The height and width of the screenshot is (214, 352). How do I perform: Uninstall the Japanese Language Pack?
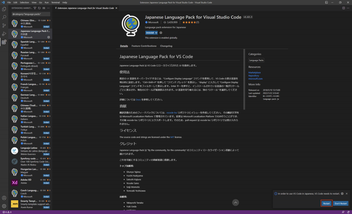(150, 33)
